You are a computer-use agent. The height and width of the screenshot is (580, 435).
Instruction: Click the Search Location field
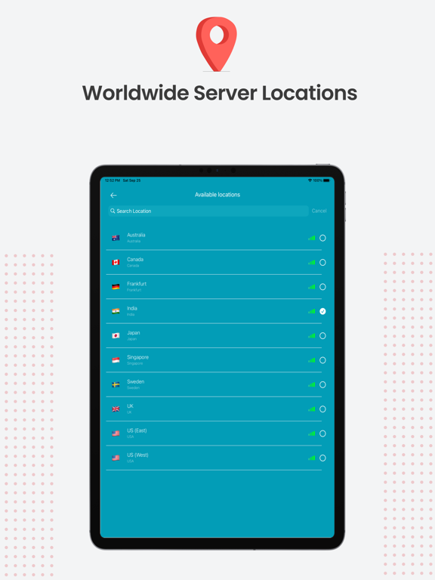click(208, 211)
